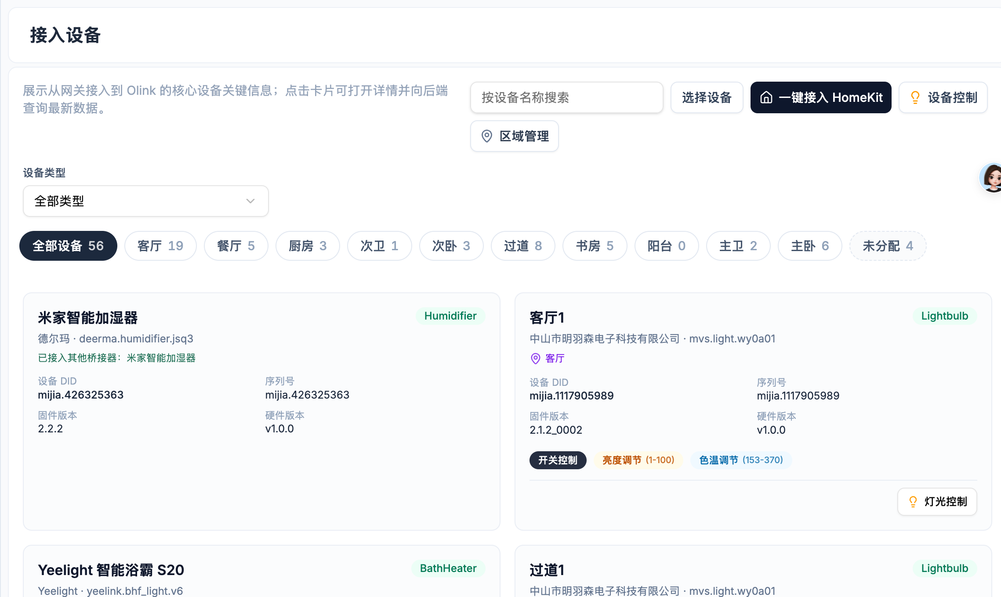Click 已接入其他桥接器：米家智能加湿器 notice
This screenshot has height=597, width=1001.
pos(117,358)
